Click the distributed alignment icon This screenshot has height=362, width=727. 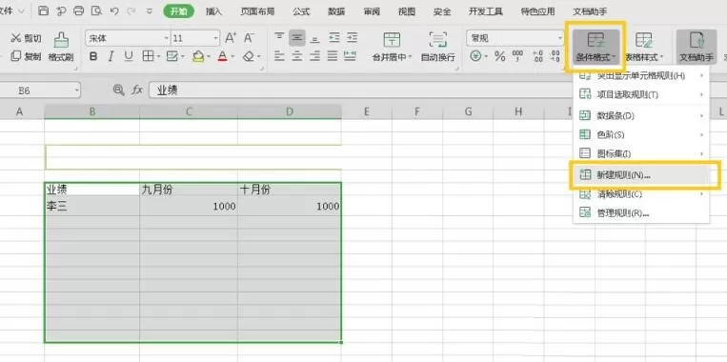(x=350, y=56)
